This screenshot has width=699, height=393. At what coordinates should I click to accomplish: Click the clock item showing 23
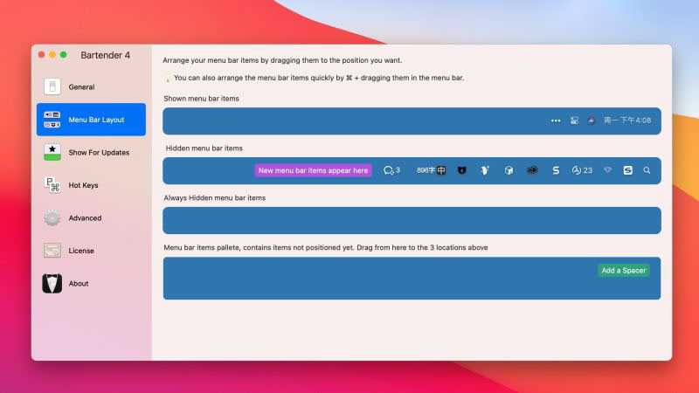(581, 170)
